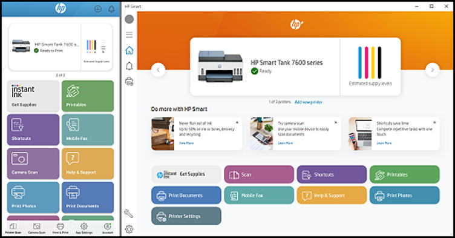Open the hamburger menu in the sidebar
The height and width of the screenshot is (238, 455).
129,35
